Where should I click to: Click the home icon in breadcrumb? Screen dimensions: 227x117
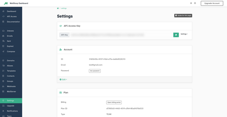pyautogui.click(x=58, y=9)
